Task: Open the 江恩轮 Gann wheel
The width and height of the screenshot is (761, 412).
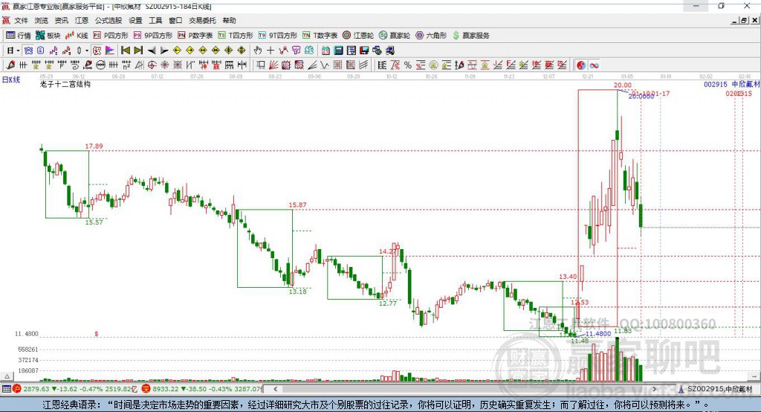Action: 358,36
